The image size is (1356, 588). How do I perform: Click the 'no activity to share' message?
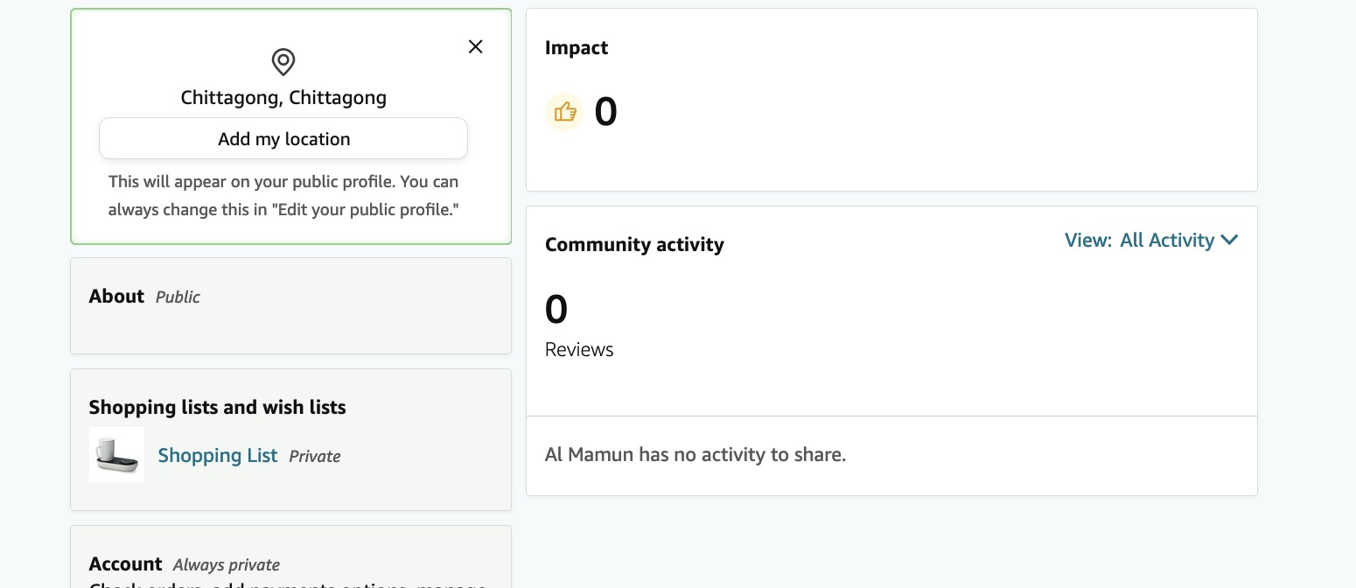695,454
